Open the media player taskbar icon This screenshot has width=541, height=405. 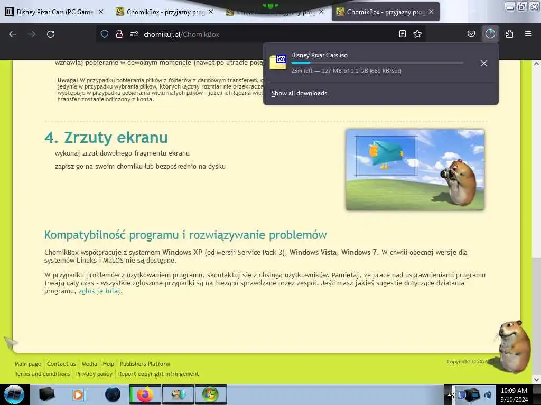(x=78, y=394)
